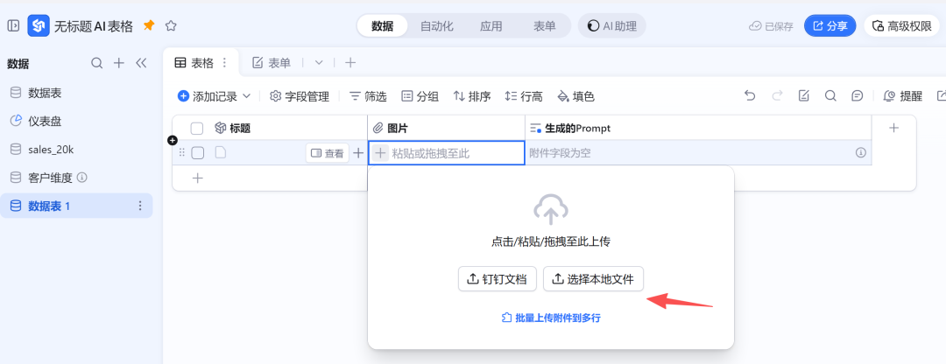Click the 分享 button
Image resolution: width=946 pixels, height=364 pixels.
click(830, 26)
